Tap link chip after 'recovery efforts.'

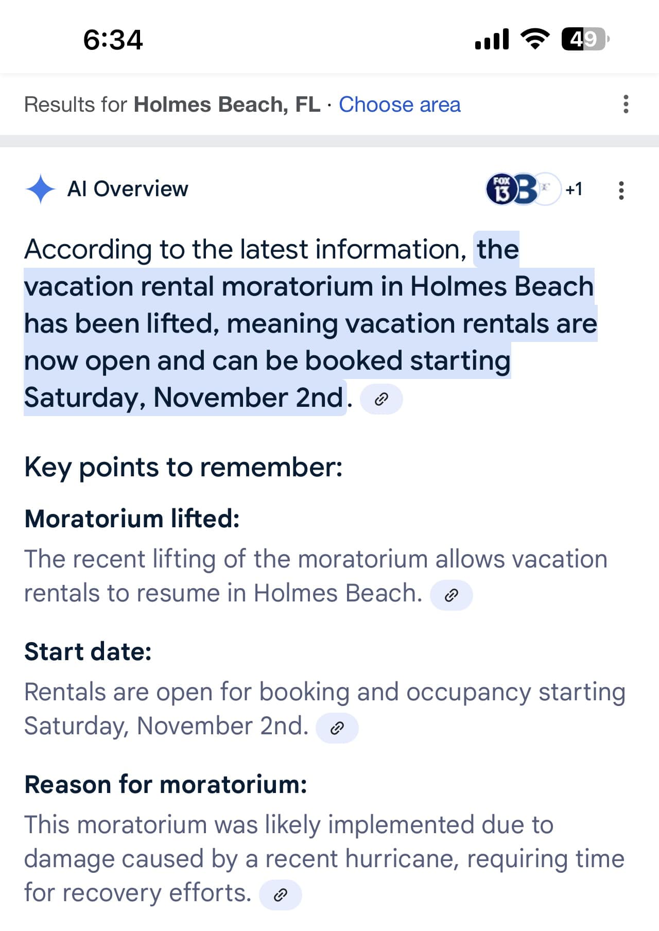pyautogui.click(x=280, y=895)
